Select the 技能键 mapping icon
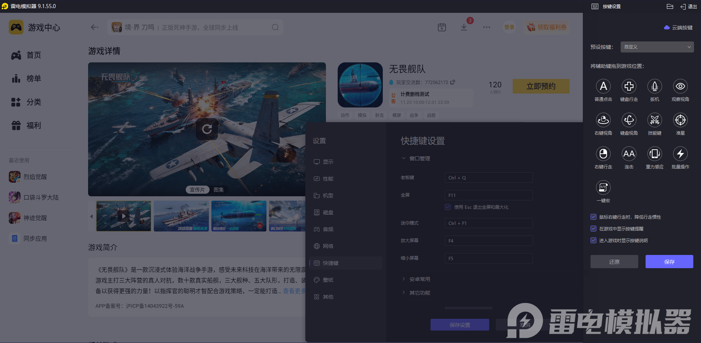This screenshot has height=343, width=701. [x=654, y=120]
